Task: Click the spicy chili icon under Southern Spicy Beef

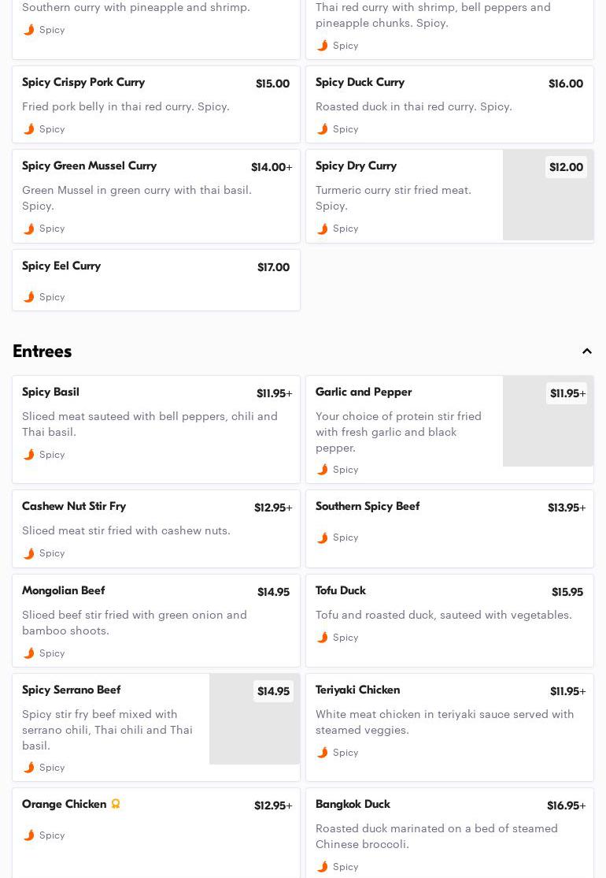Action: 323,538
